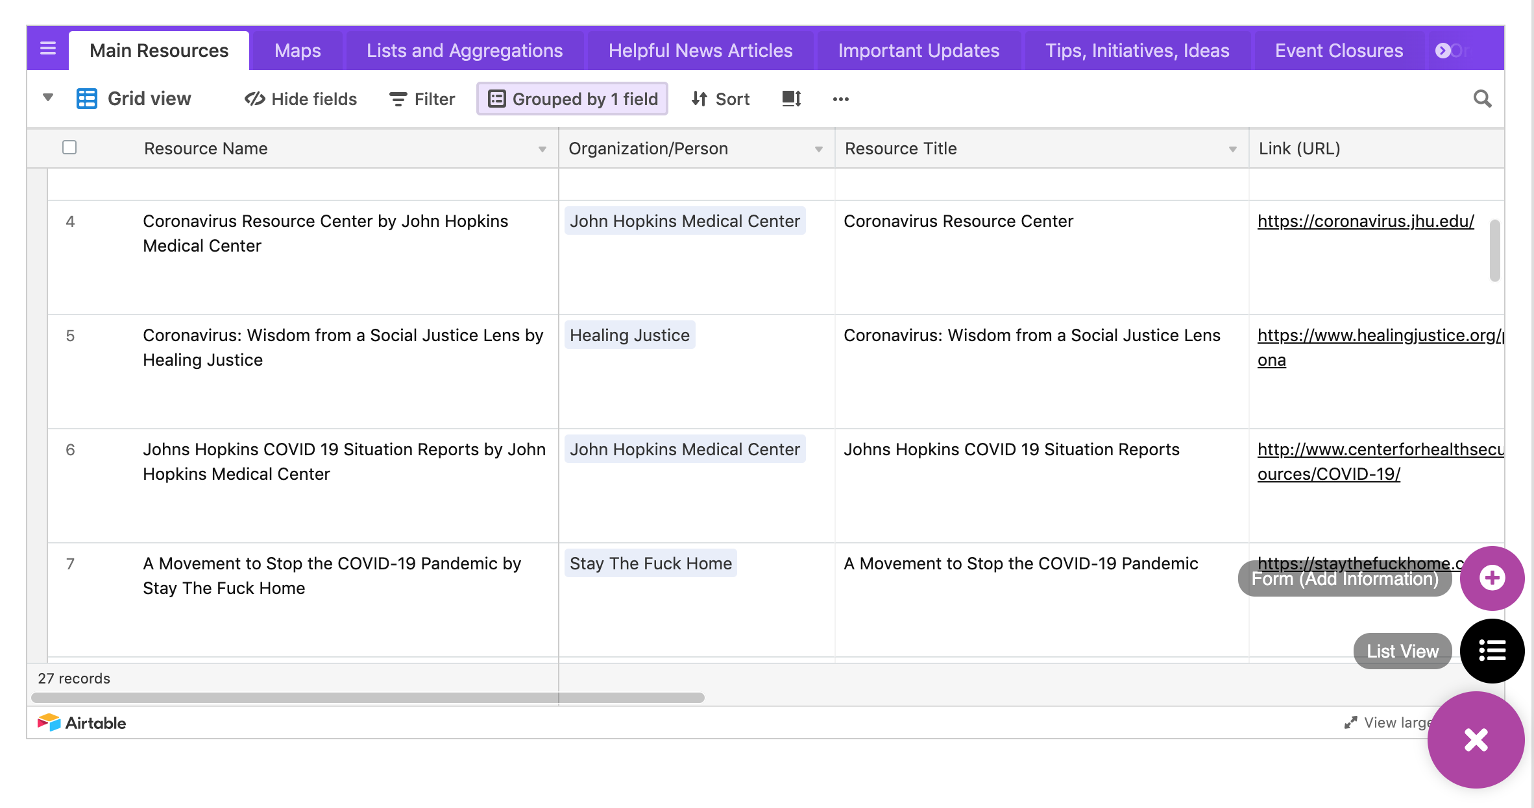The height and width of the screenshot is (808, 1534).
Task: Click the purple plus Form button
Action: [1491, 578]
